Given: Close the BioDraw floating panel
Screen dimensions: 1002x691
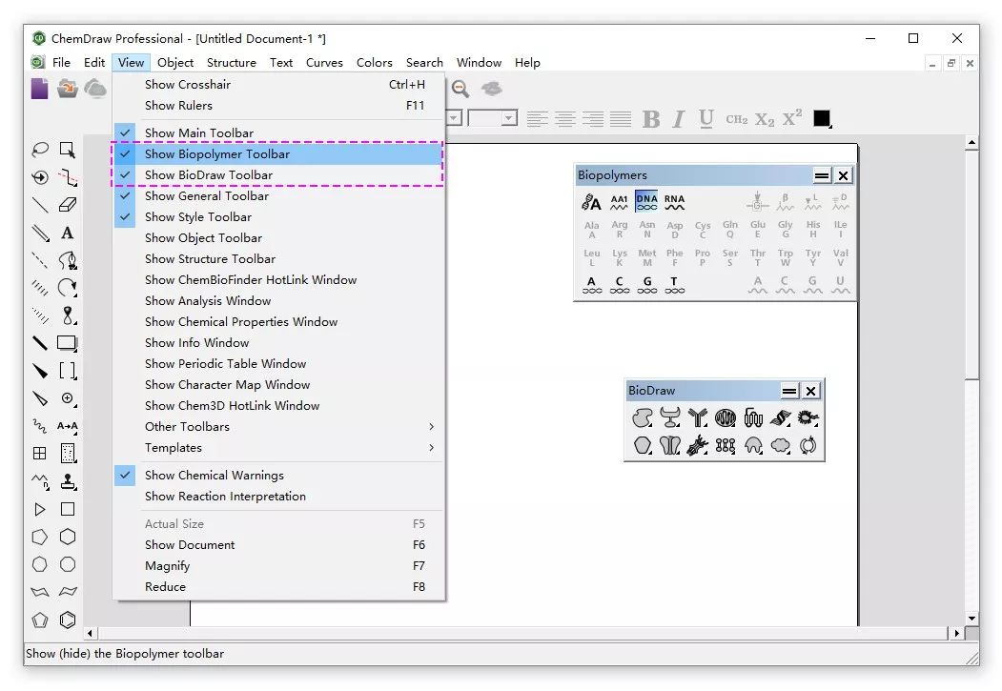Looking at the screenshot, I should coord(811,391).
